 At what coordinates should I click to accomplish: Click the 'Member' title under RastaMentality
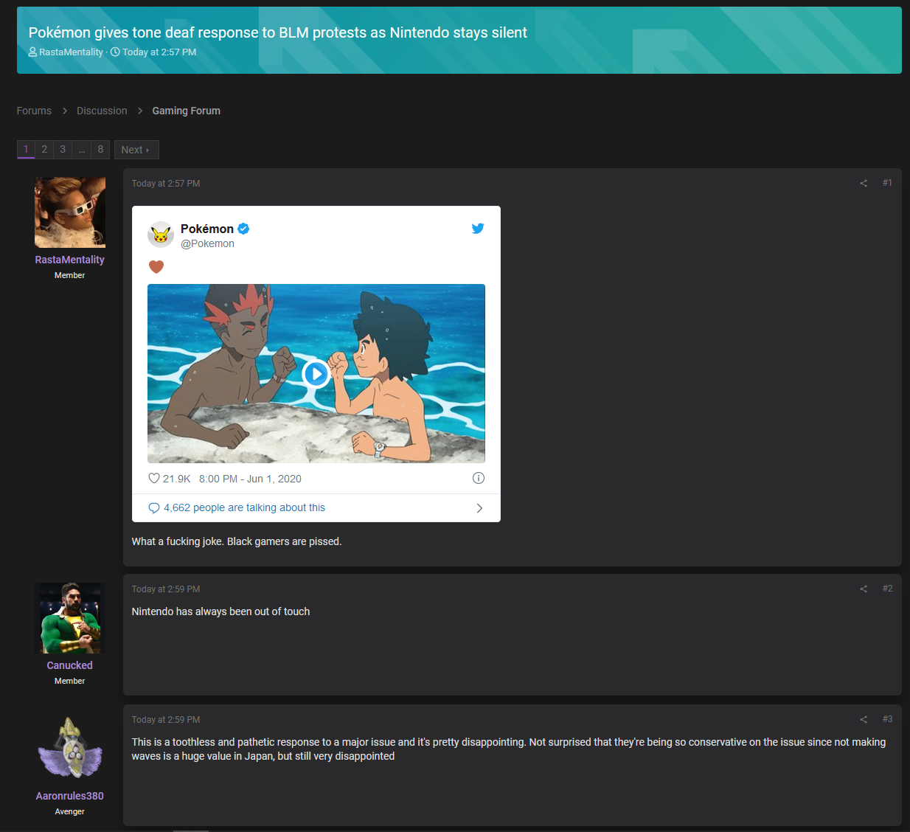coord(70,276)
